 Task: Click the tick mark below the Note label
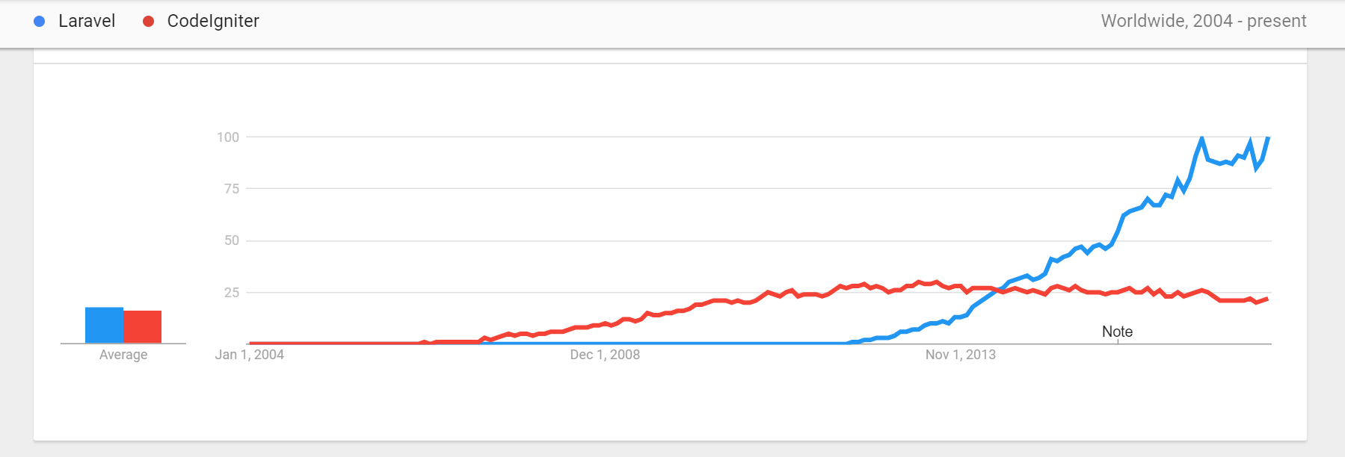coord(1118,342)
